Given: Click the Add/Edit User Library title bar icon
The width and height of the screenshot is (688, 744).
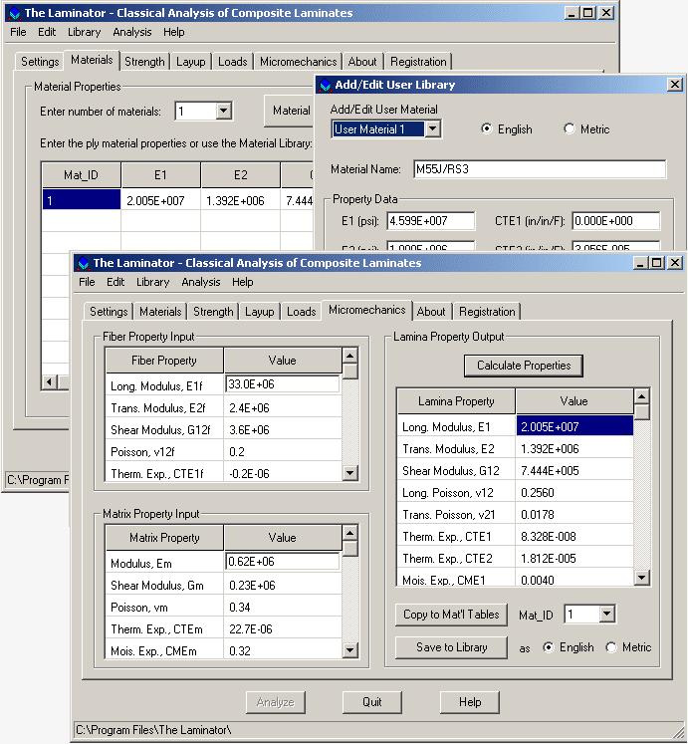Looking at the screenshot, I should (325, 86).
